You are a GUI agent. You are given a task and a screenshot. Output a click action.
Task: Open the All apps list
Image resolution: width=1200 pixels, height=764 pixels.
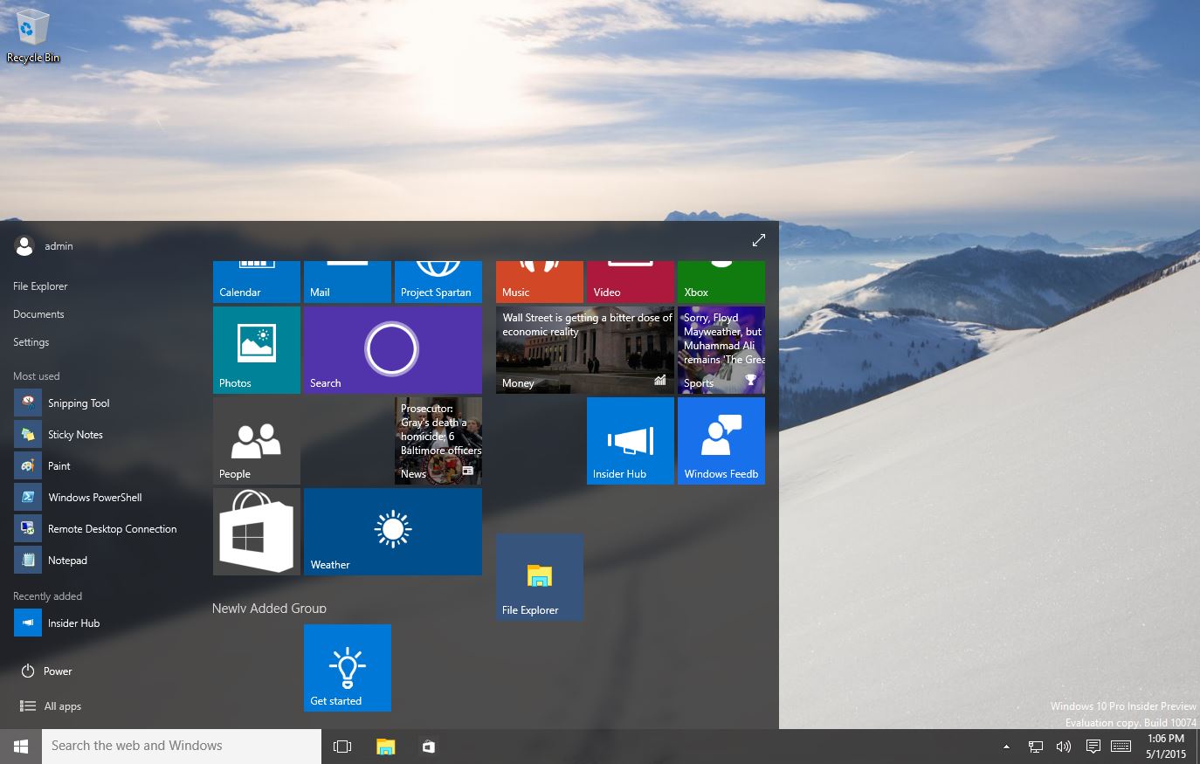click(x=62, y=706)
